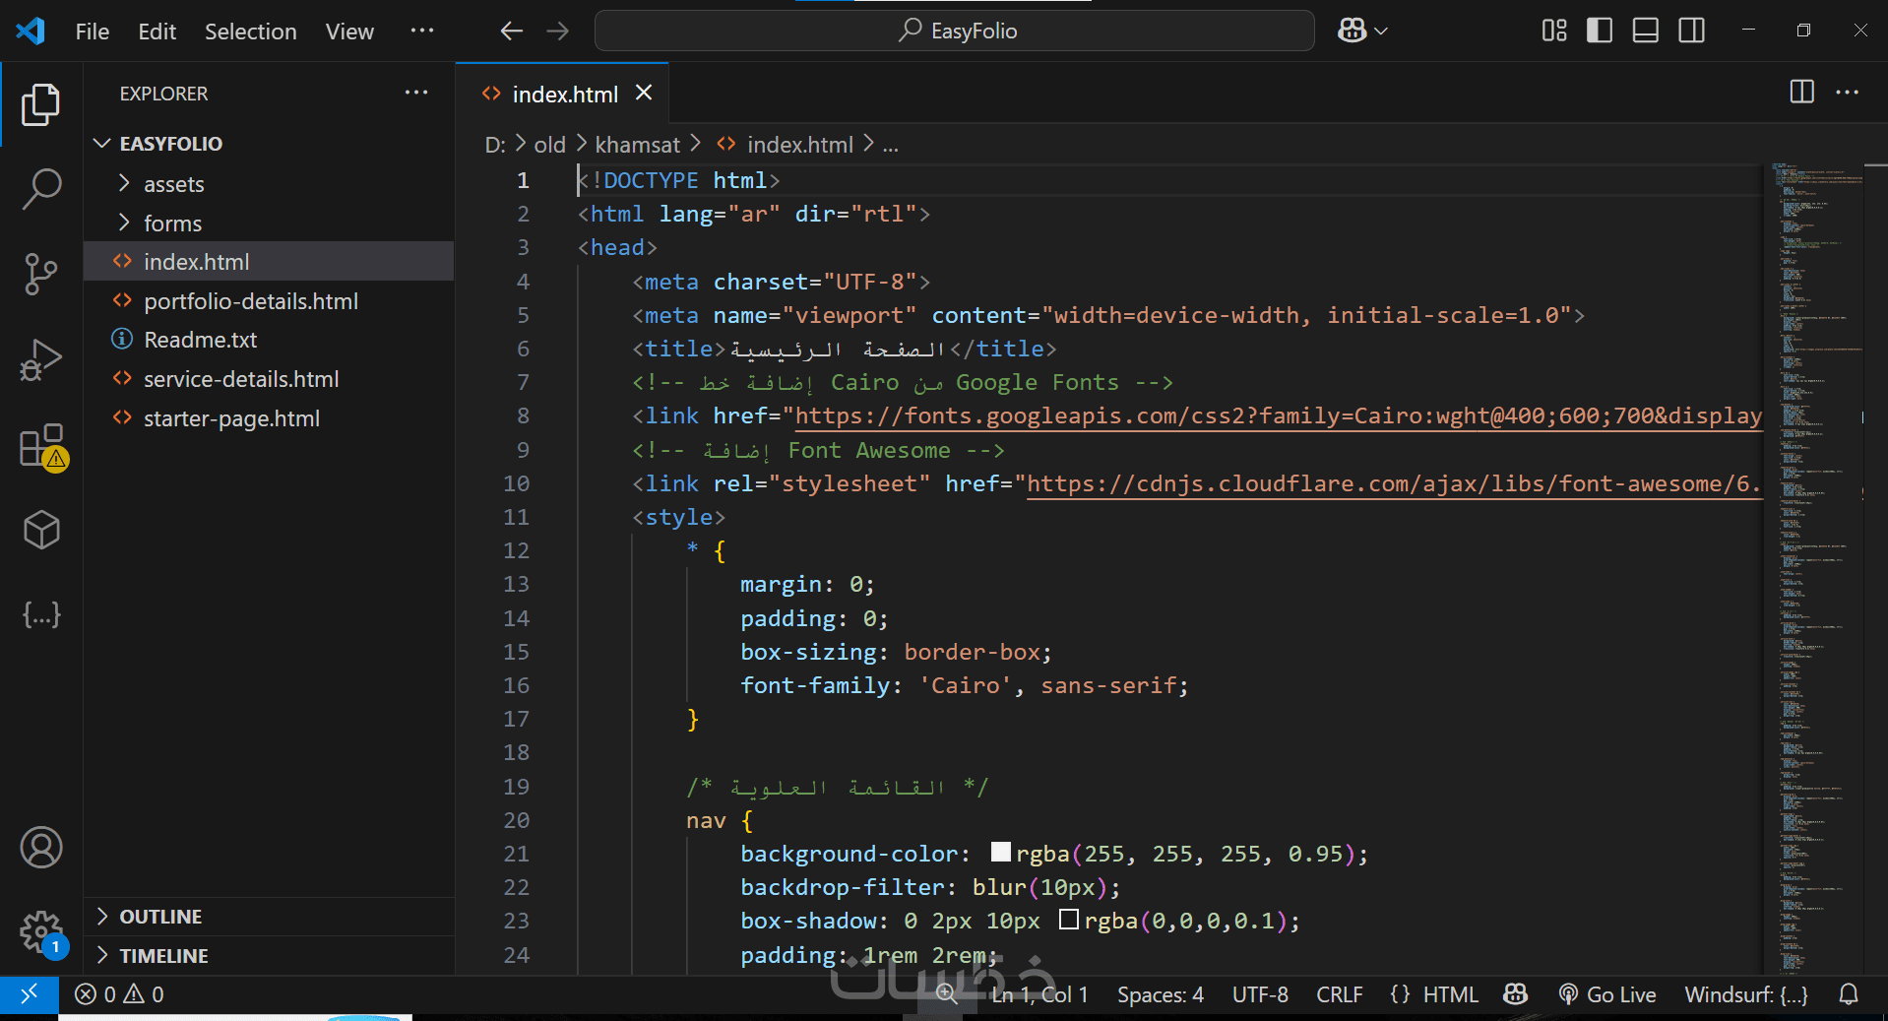
Task: Expand the assets folder
Action: [173, 184]
